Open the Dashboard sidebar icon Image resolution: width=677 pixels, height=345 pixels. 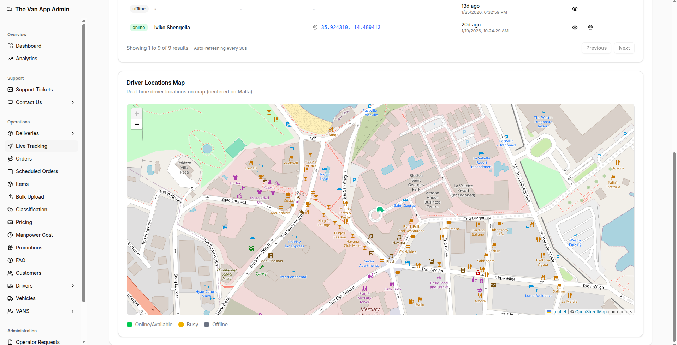click(10, 46)
